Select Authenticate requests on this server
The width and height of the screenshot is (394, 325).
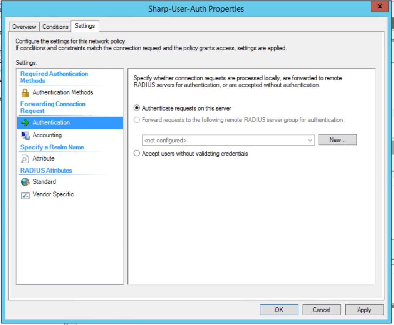point(137,108)
